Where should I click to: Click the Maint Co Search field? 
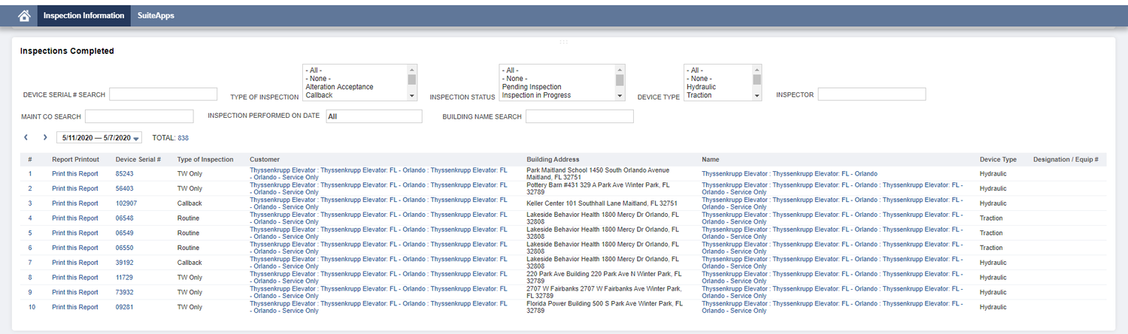tap(139, 116)
